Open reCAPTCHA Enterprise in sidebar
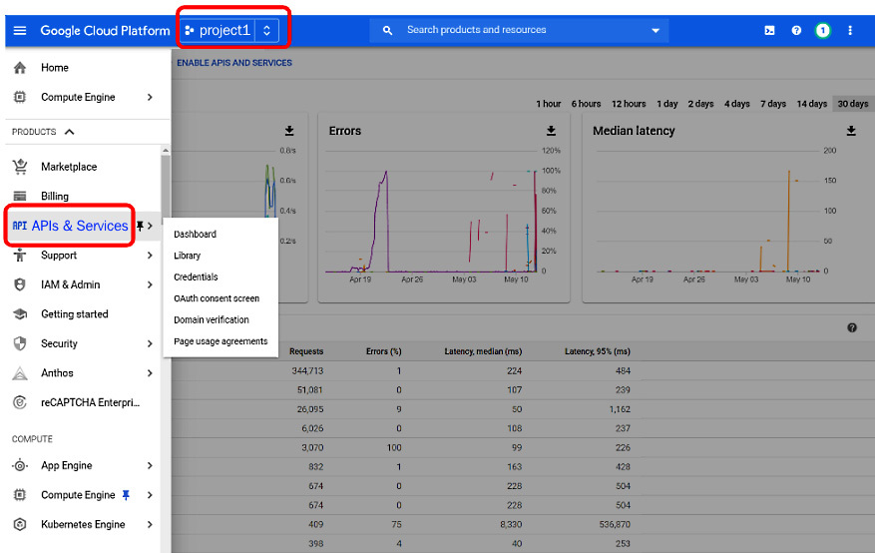875x553 pixels. 90,402
